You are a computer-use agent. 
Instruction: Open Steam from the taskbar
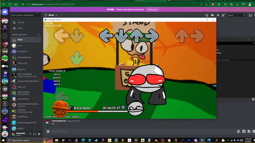pos(96,140)
